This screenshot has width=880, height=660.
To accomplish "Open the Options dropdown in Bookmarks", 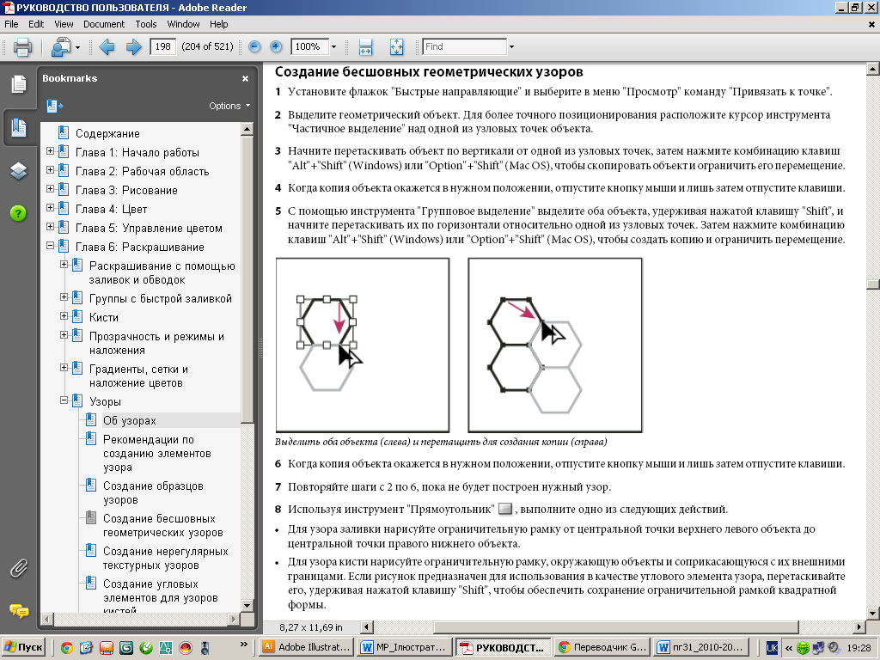I will click(229, 106).
